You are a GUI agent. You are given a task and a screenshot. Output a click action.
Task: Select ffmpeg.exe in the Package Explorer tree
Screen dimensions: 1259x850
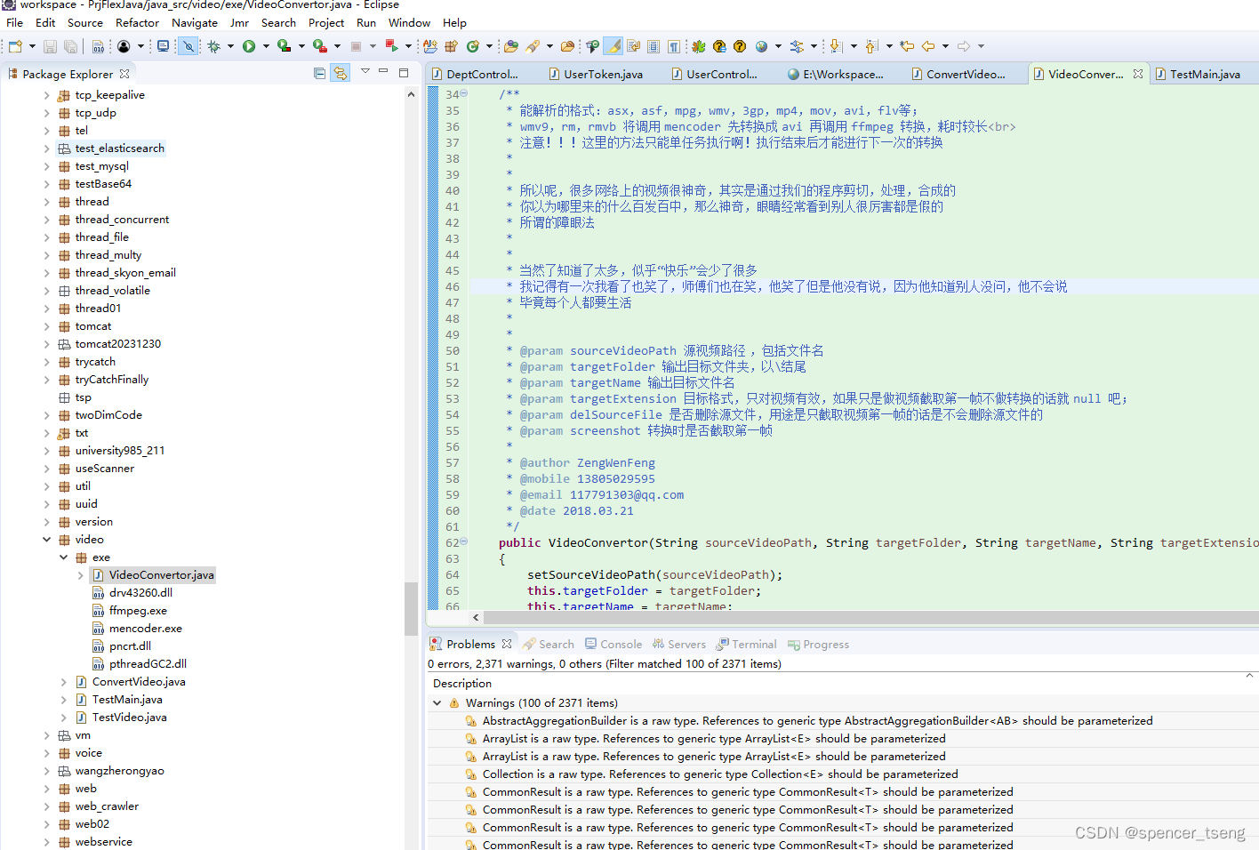click(x=139, y=610)
